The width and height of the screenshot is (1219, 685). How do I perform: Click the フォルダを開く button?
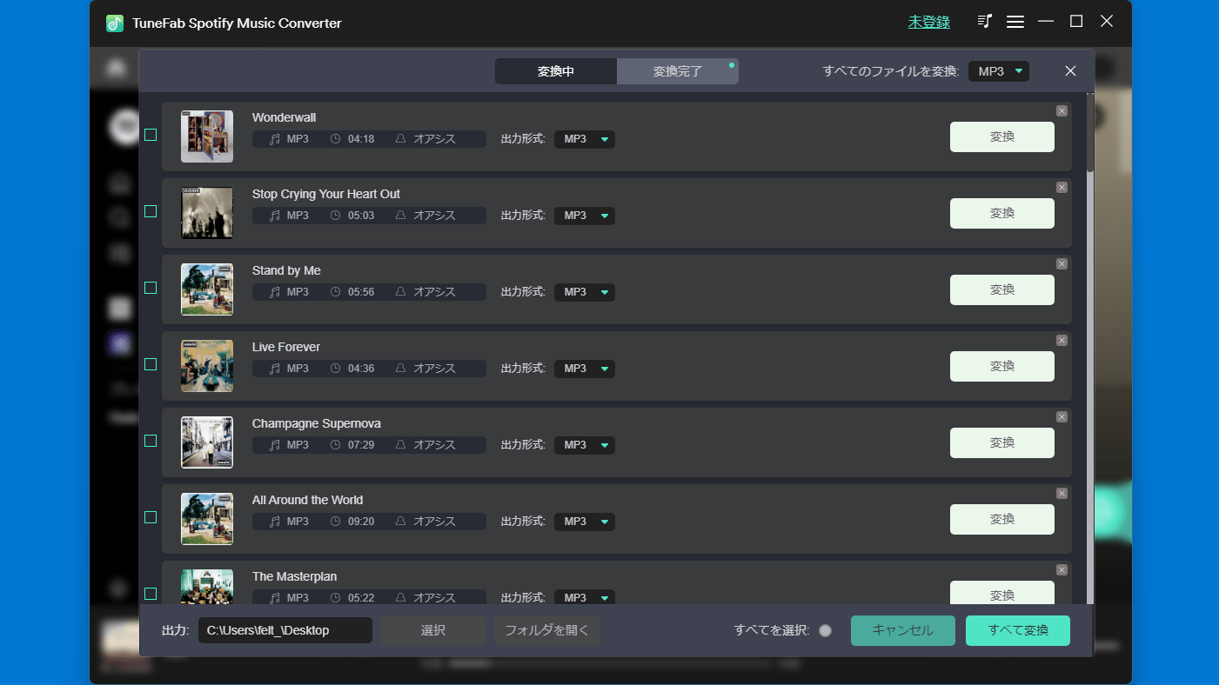(x=547, y=630)
